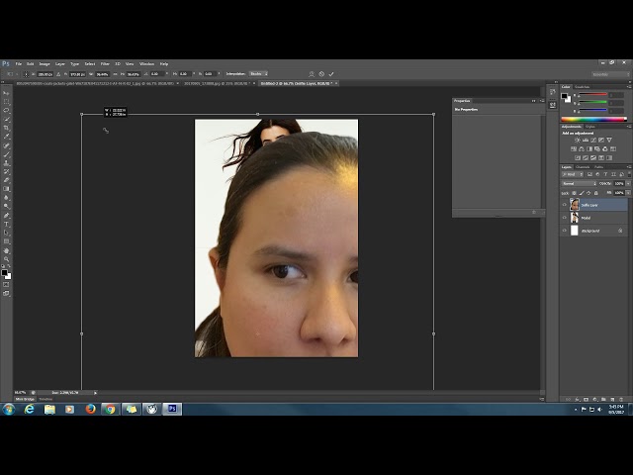Toggle lock position in Layers panel
Viewport: 633px width, 475px height.
[588, 193]
